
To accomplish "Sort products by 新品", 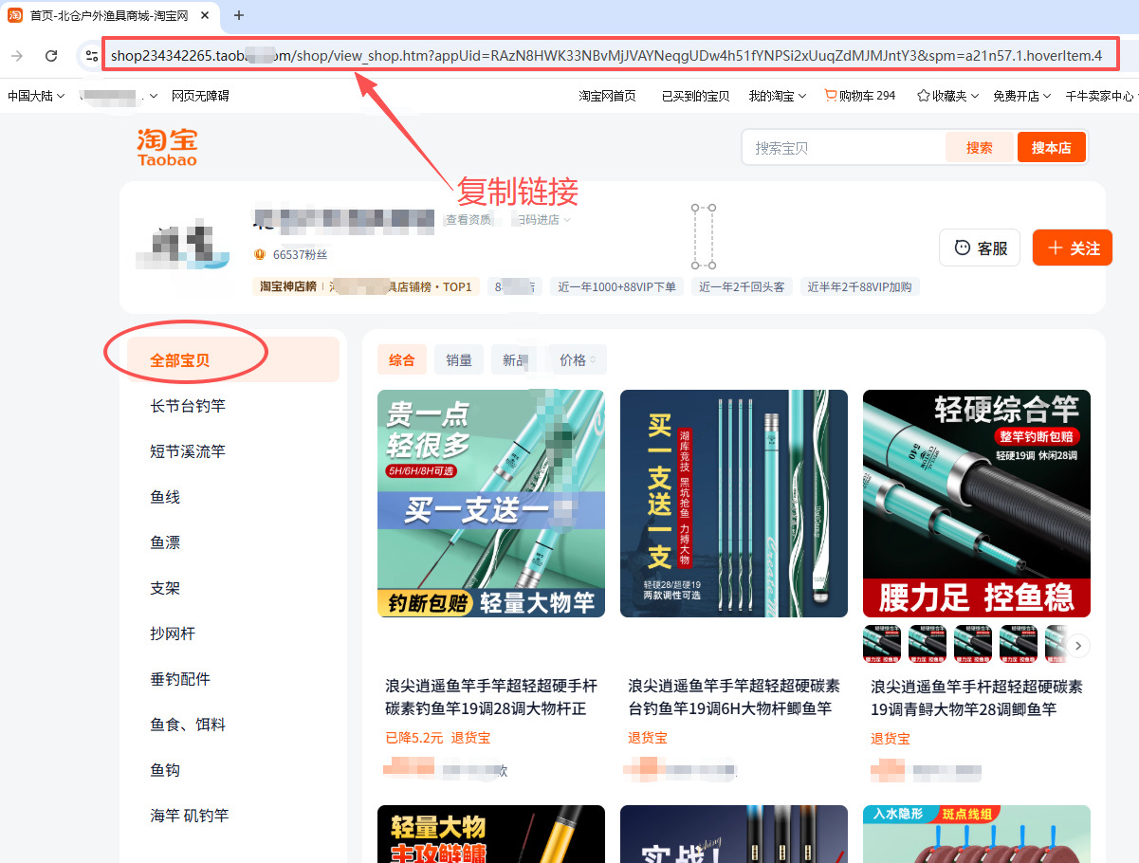I will point(515,360).
